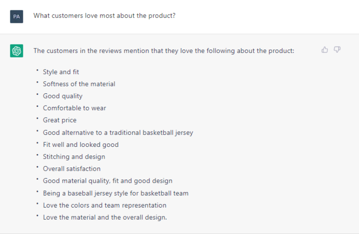Click the 'Good quality' bullet text
Viewport: 359px width, 234px height.
click(63, 96)
